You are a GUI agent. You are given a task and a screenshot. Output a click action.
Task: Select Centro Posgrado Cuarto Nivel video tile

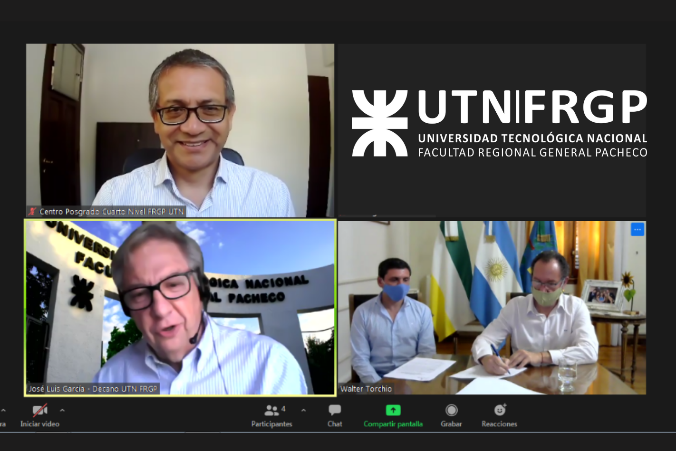180,130
